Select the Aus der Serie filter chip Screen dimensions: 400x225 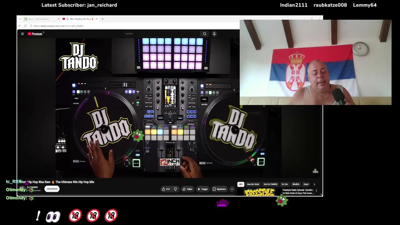pos(253,184)
